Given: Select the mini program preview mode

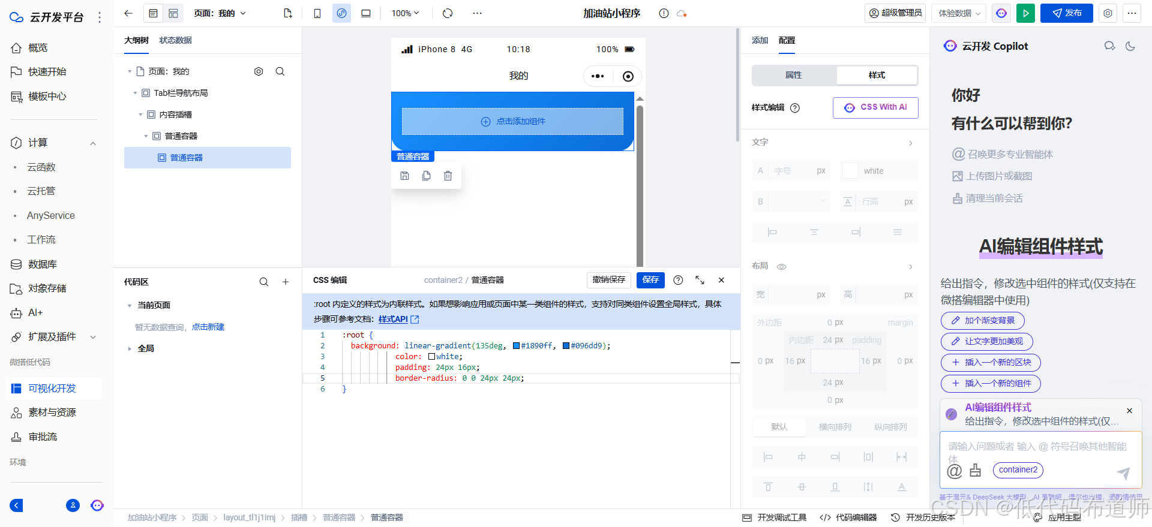Looking at the screenshot, I should click(341, 13).
